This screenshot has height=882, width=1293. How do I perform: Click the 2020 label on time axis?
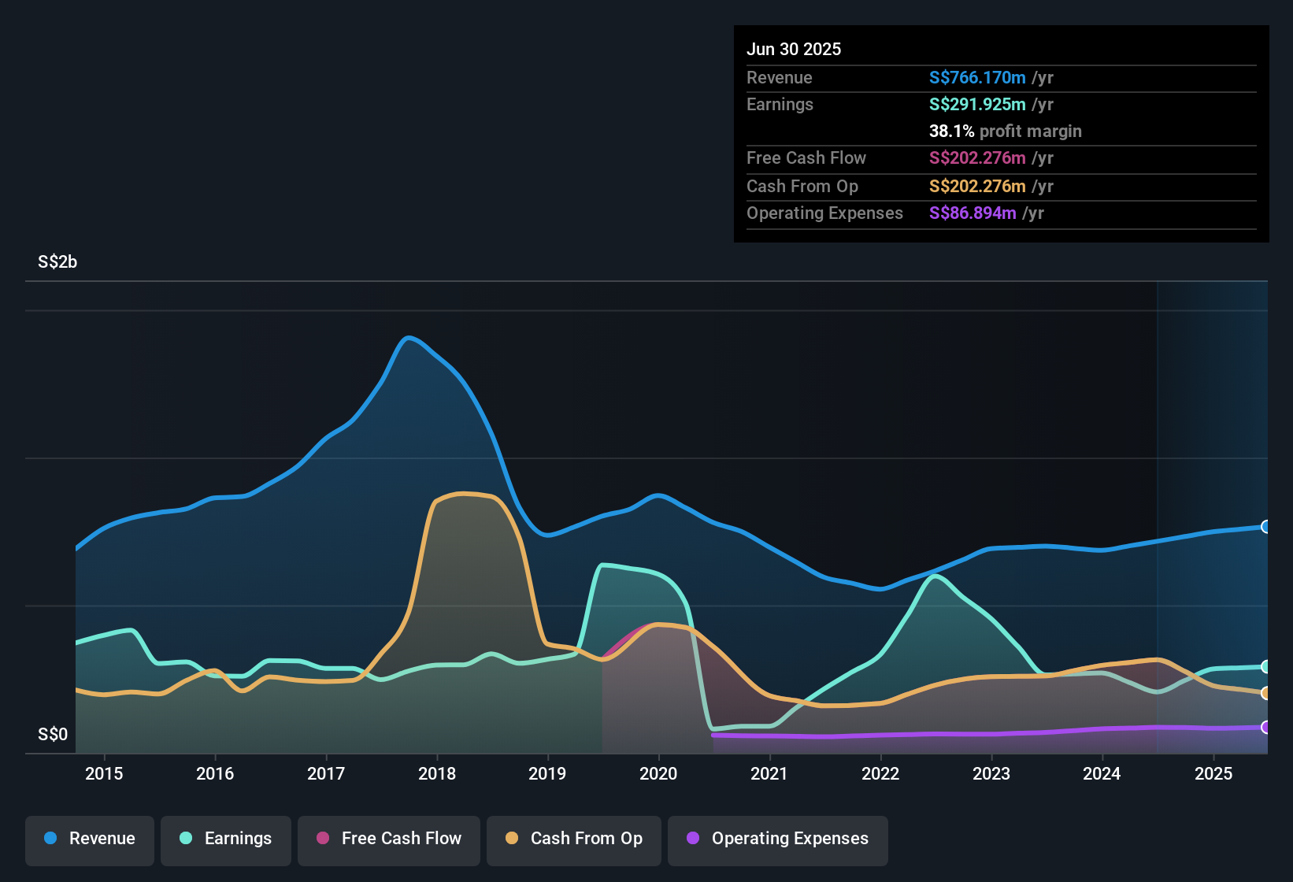658,773
